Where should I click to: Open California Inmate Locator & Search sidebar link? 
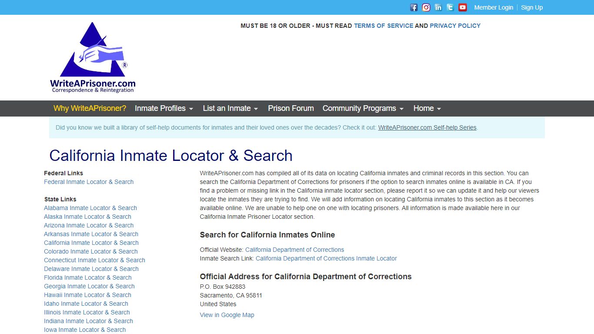tap(91, 243)
